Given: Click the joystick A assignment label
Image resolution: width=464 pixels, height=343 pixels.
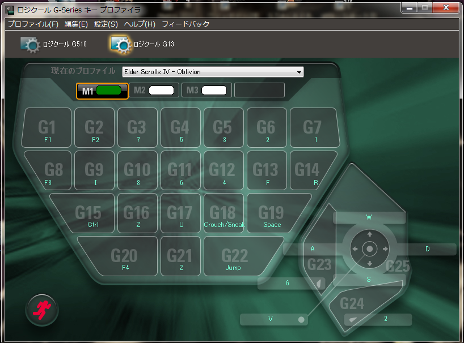Looking at the screenshot, I should 312,249.
